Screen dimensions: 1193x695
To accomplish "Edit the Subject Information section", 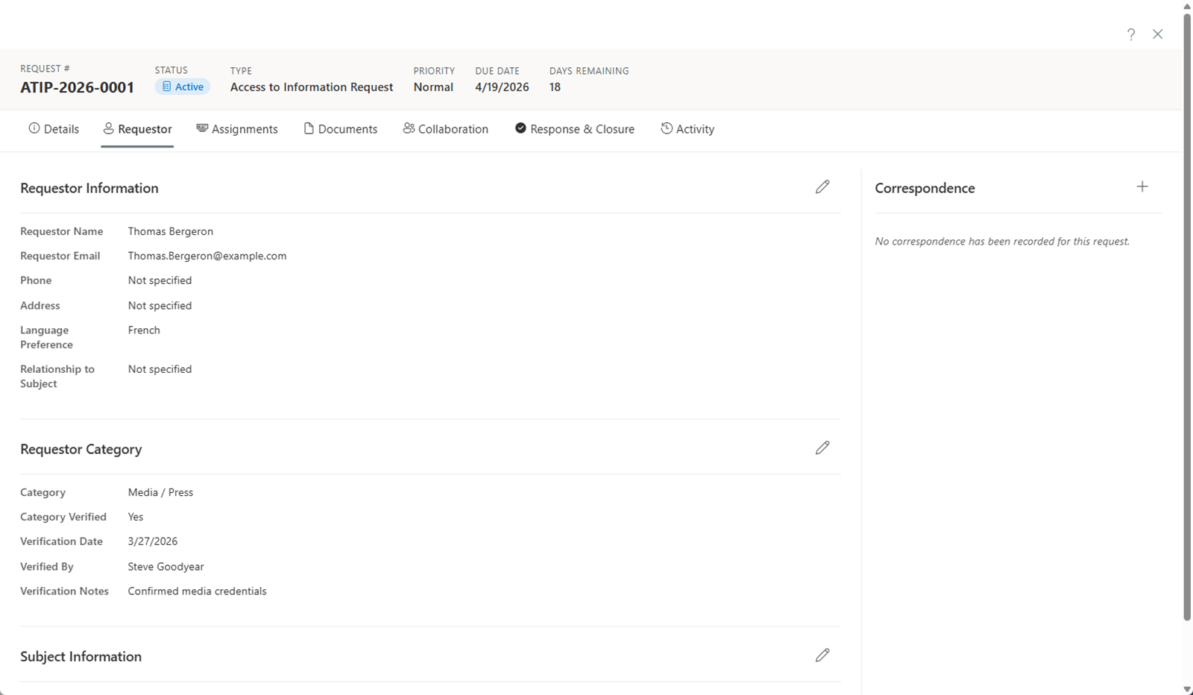I will point(822,655).
